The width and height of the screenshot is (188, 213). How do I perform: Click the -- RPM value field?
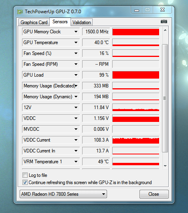point(96,64)
